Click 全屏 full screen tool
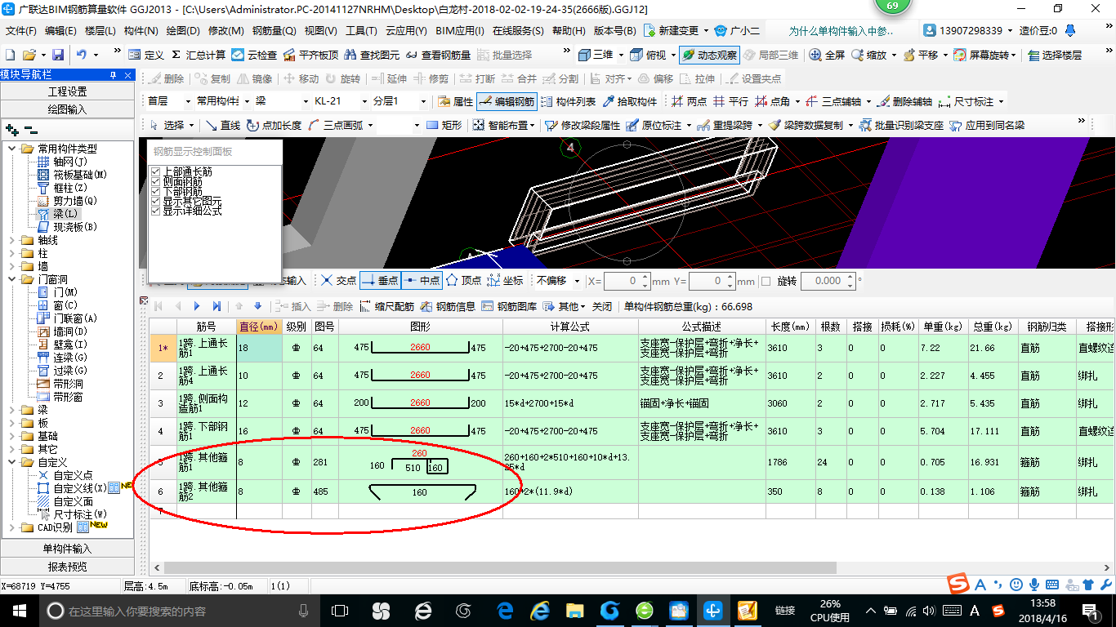Viewport: 1116px width, 627px height. [827, 55]
